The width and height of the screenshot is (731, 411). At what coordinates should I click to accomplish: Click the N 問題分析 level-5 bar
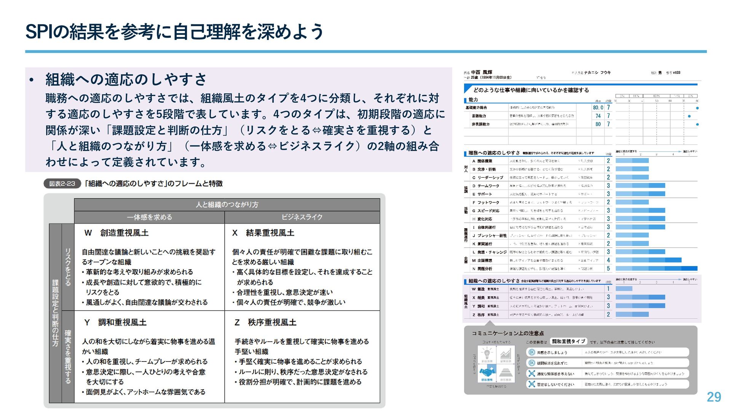656,269
